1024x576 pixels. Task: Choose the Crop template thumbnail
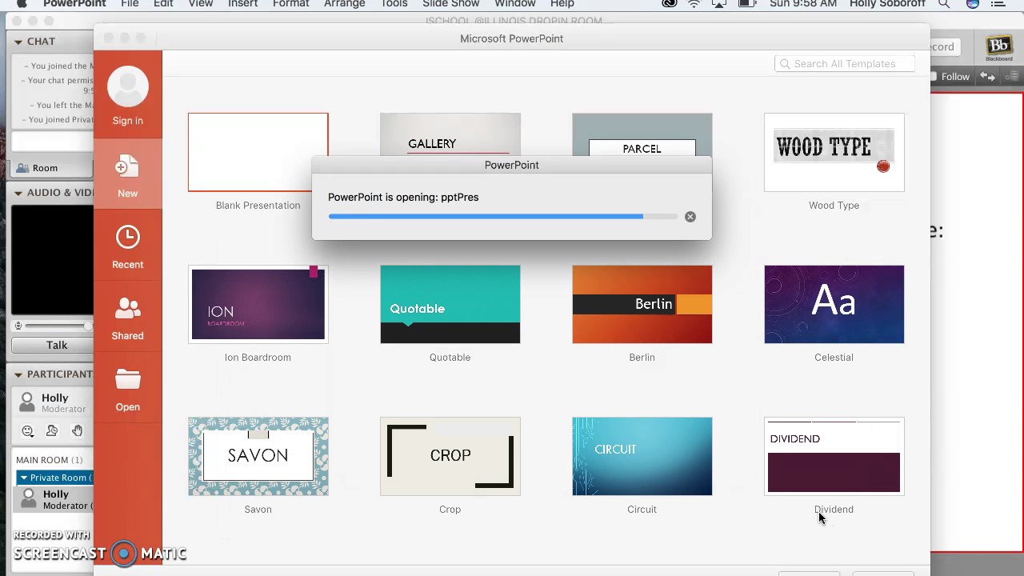[450, 456]
